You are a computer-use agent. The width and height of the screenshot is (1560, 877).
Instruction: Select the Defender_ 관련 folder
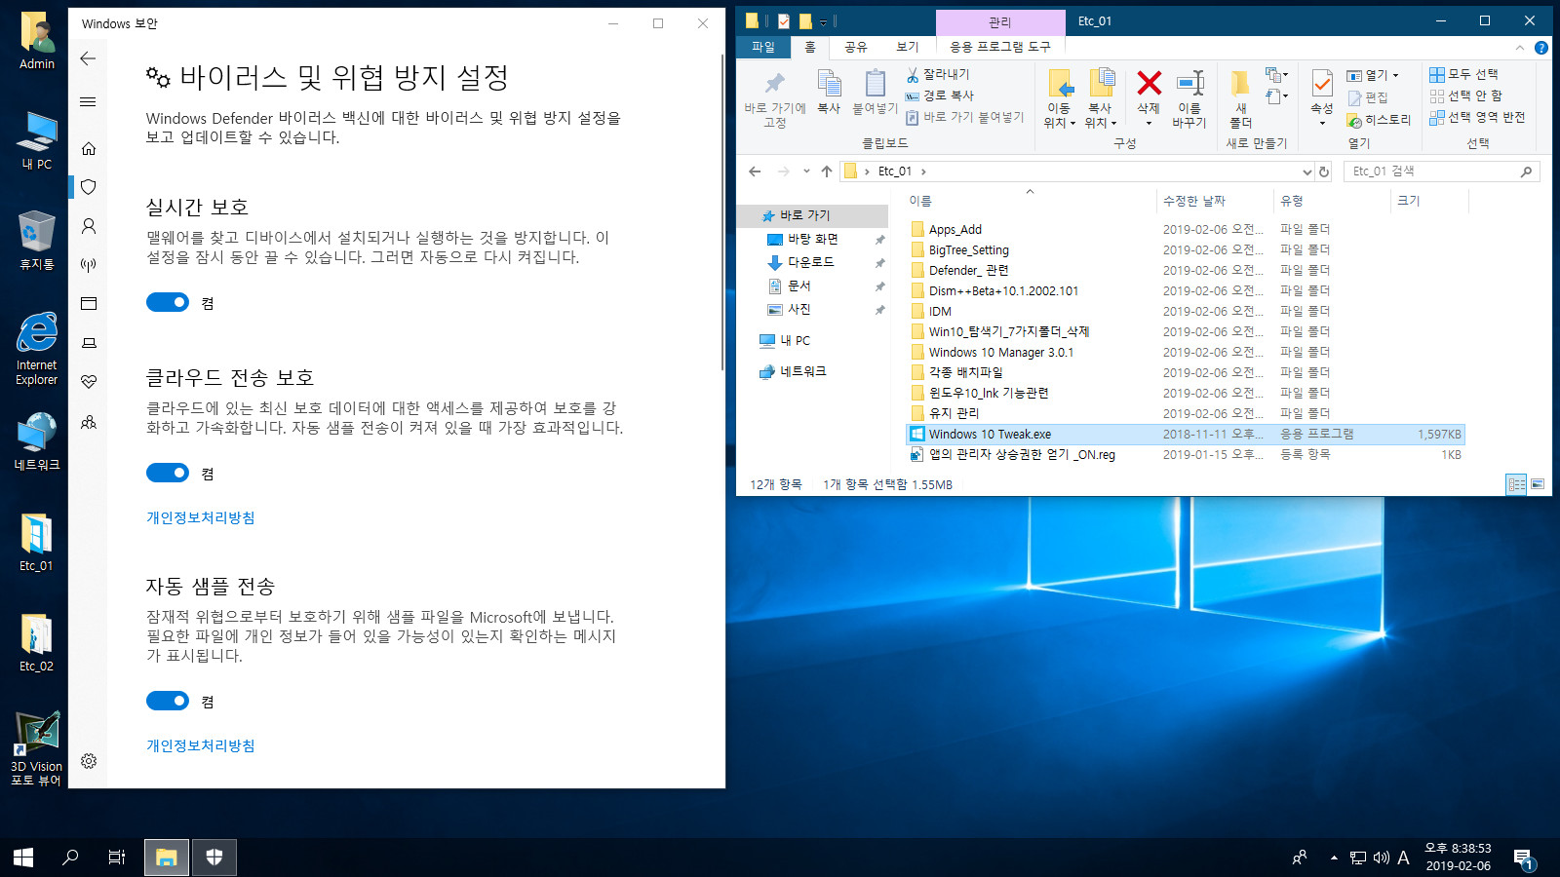(x=1185, y=271)
